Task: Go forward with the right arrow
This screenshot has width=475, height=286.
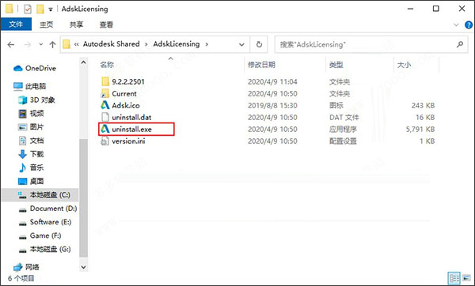Action: point(28,45)
